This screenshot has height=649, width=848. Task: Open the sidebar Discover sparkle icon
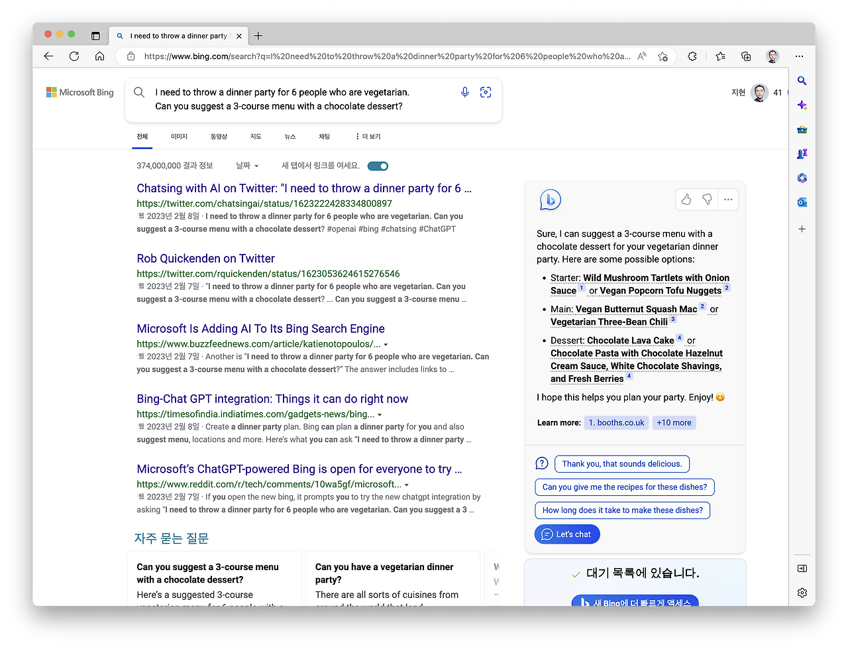coord(802,105)
